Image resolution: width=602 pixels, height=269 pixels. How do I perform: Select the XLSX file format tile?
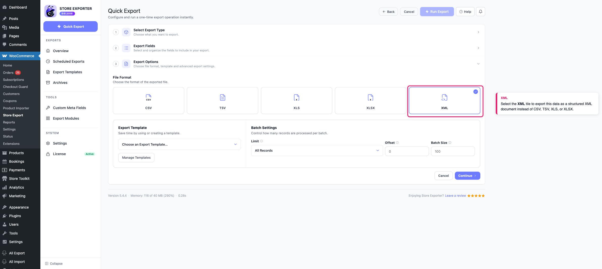pyautogui.click(x=371, y=100)
